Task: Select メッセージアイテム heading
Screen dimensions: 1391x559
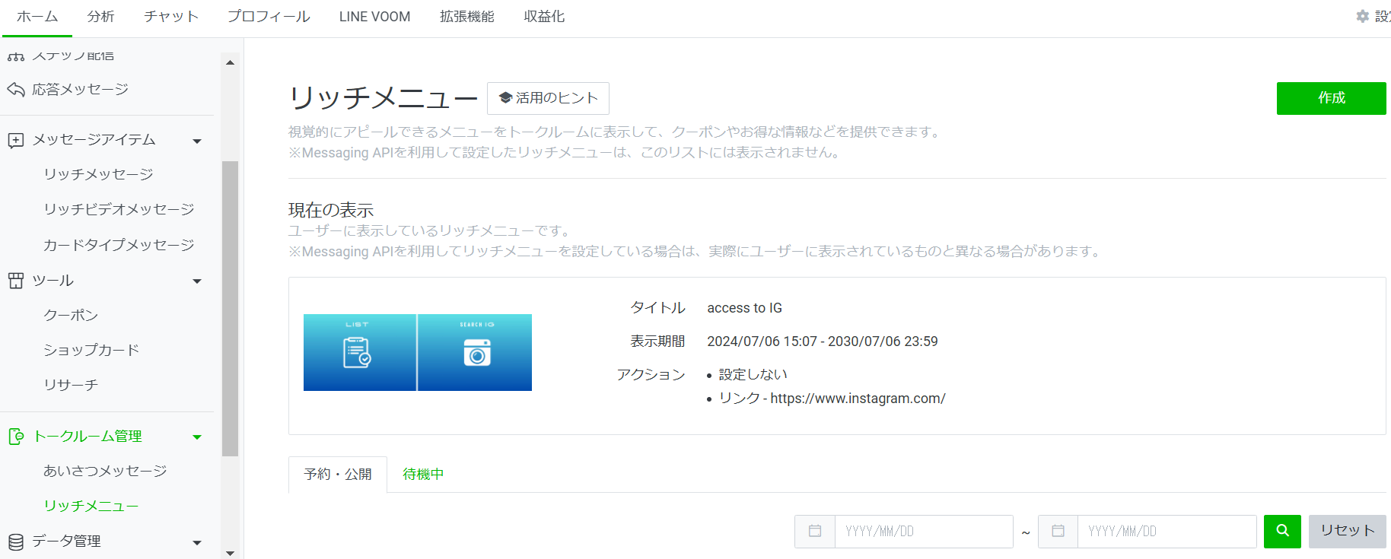Action: click(94, 140)
